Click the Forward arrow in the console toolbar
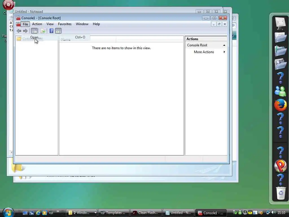This screenshot has height=217, width=289. click(x=25, y=31)
